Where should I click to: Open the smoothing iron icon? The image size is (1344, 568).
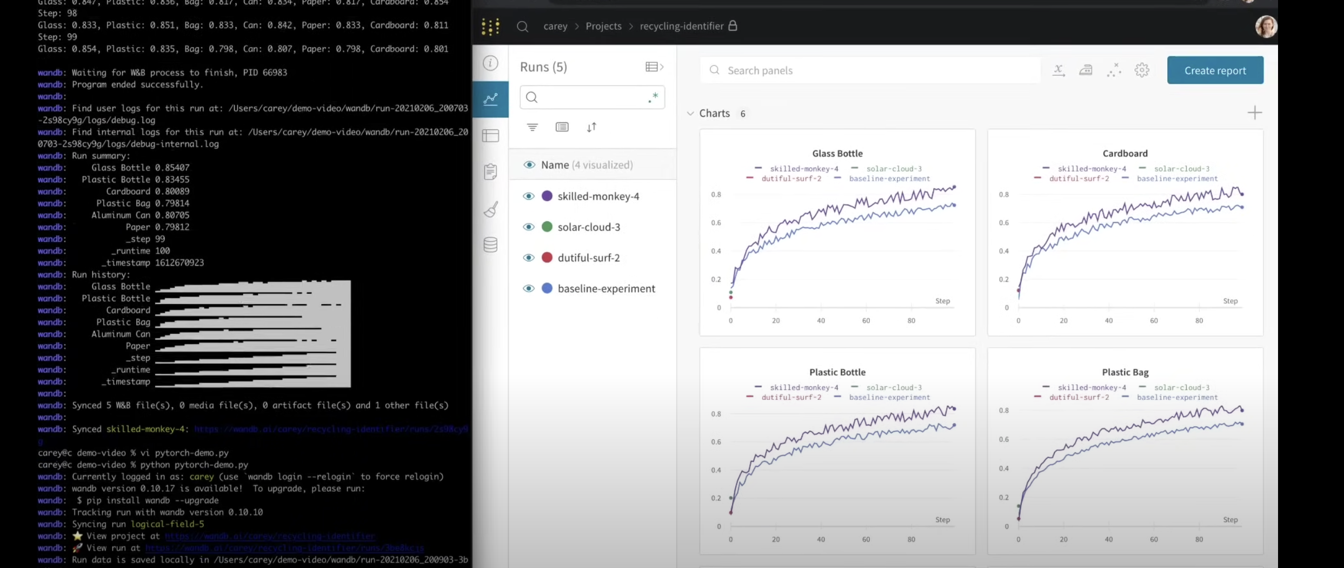[x=1086, y=70]
